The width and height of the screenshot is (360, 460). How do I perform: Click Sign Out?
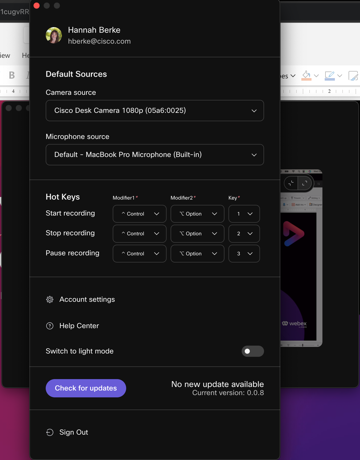point(67,432)
